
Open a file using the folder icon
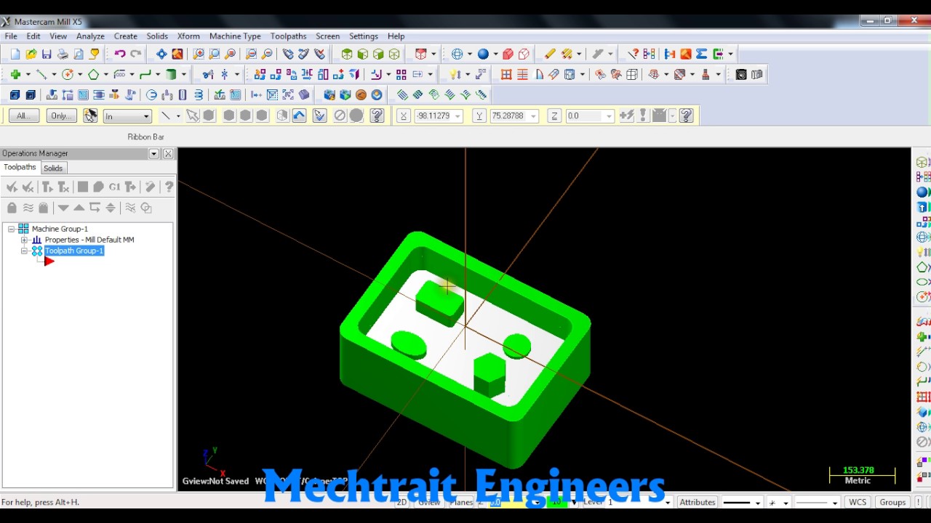(x=31, y=54)
